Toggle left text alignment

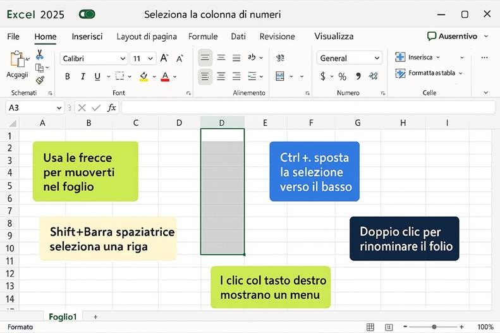pos(205,76)
